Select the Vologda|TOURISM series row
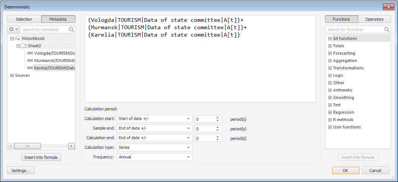The width and height of the screenshot is (398, 182). pos(54,54)
